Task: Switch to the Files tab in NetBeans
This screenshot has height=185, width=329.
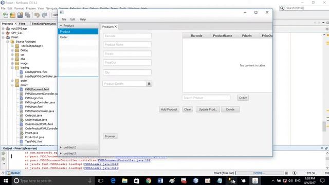Action: [x=22, y=24]
